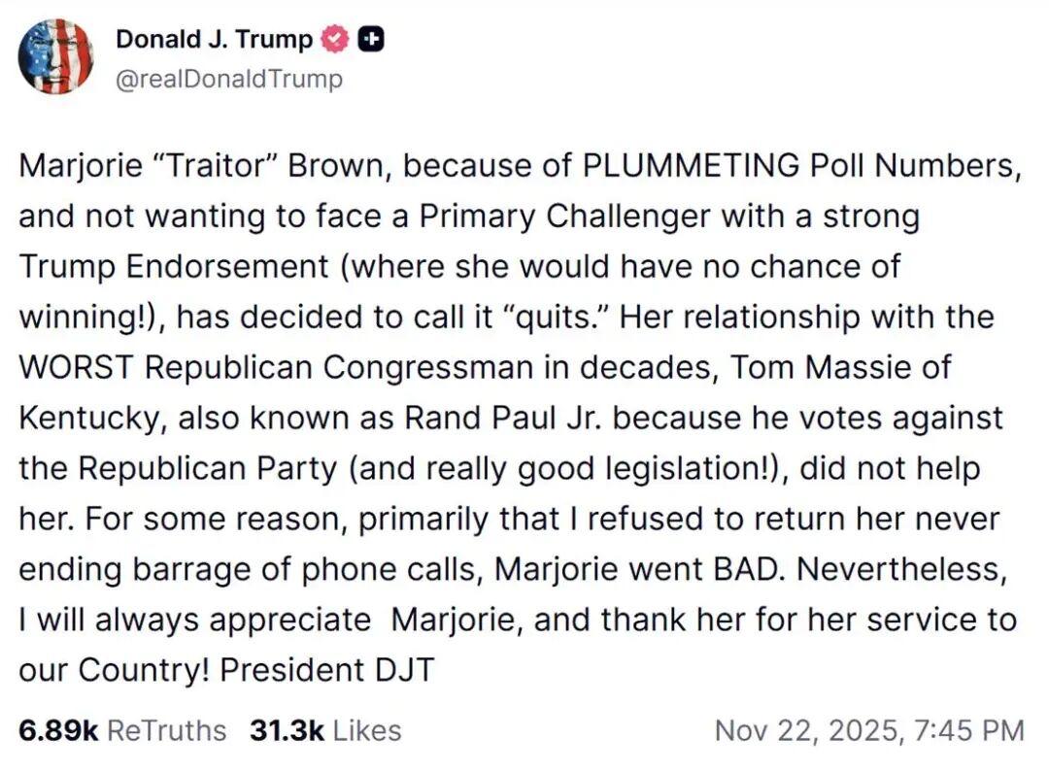Click Marjorie Traitor Brown in the first line

click(194, 165)
